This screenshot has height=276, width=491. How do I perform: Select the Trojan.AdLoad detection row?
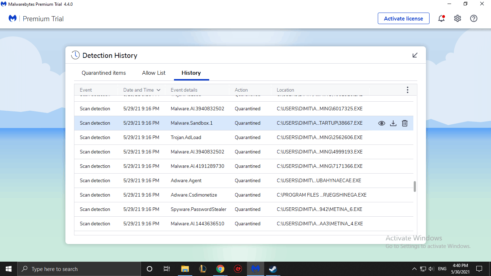(244, 137)
